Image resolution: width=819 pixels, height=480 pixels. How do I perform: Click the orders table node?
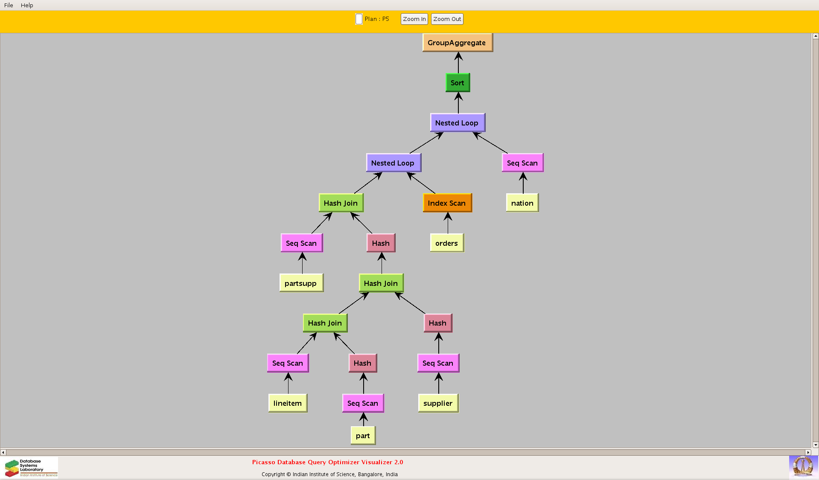click(446, 243)
